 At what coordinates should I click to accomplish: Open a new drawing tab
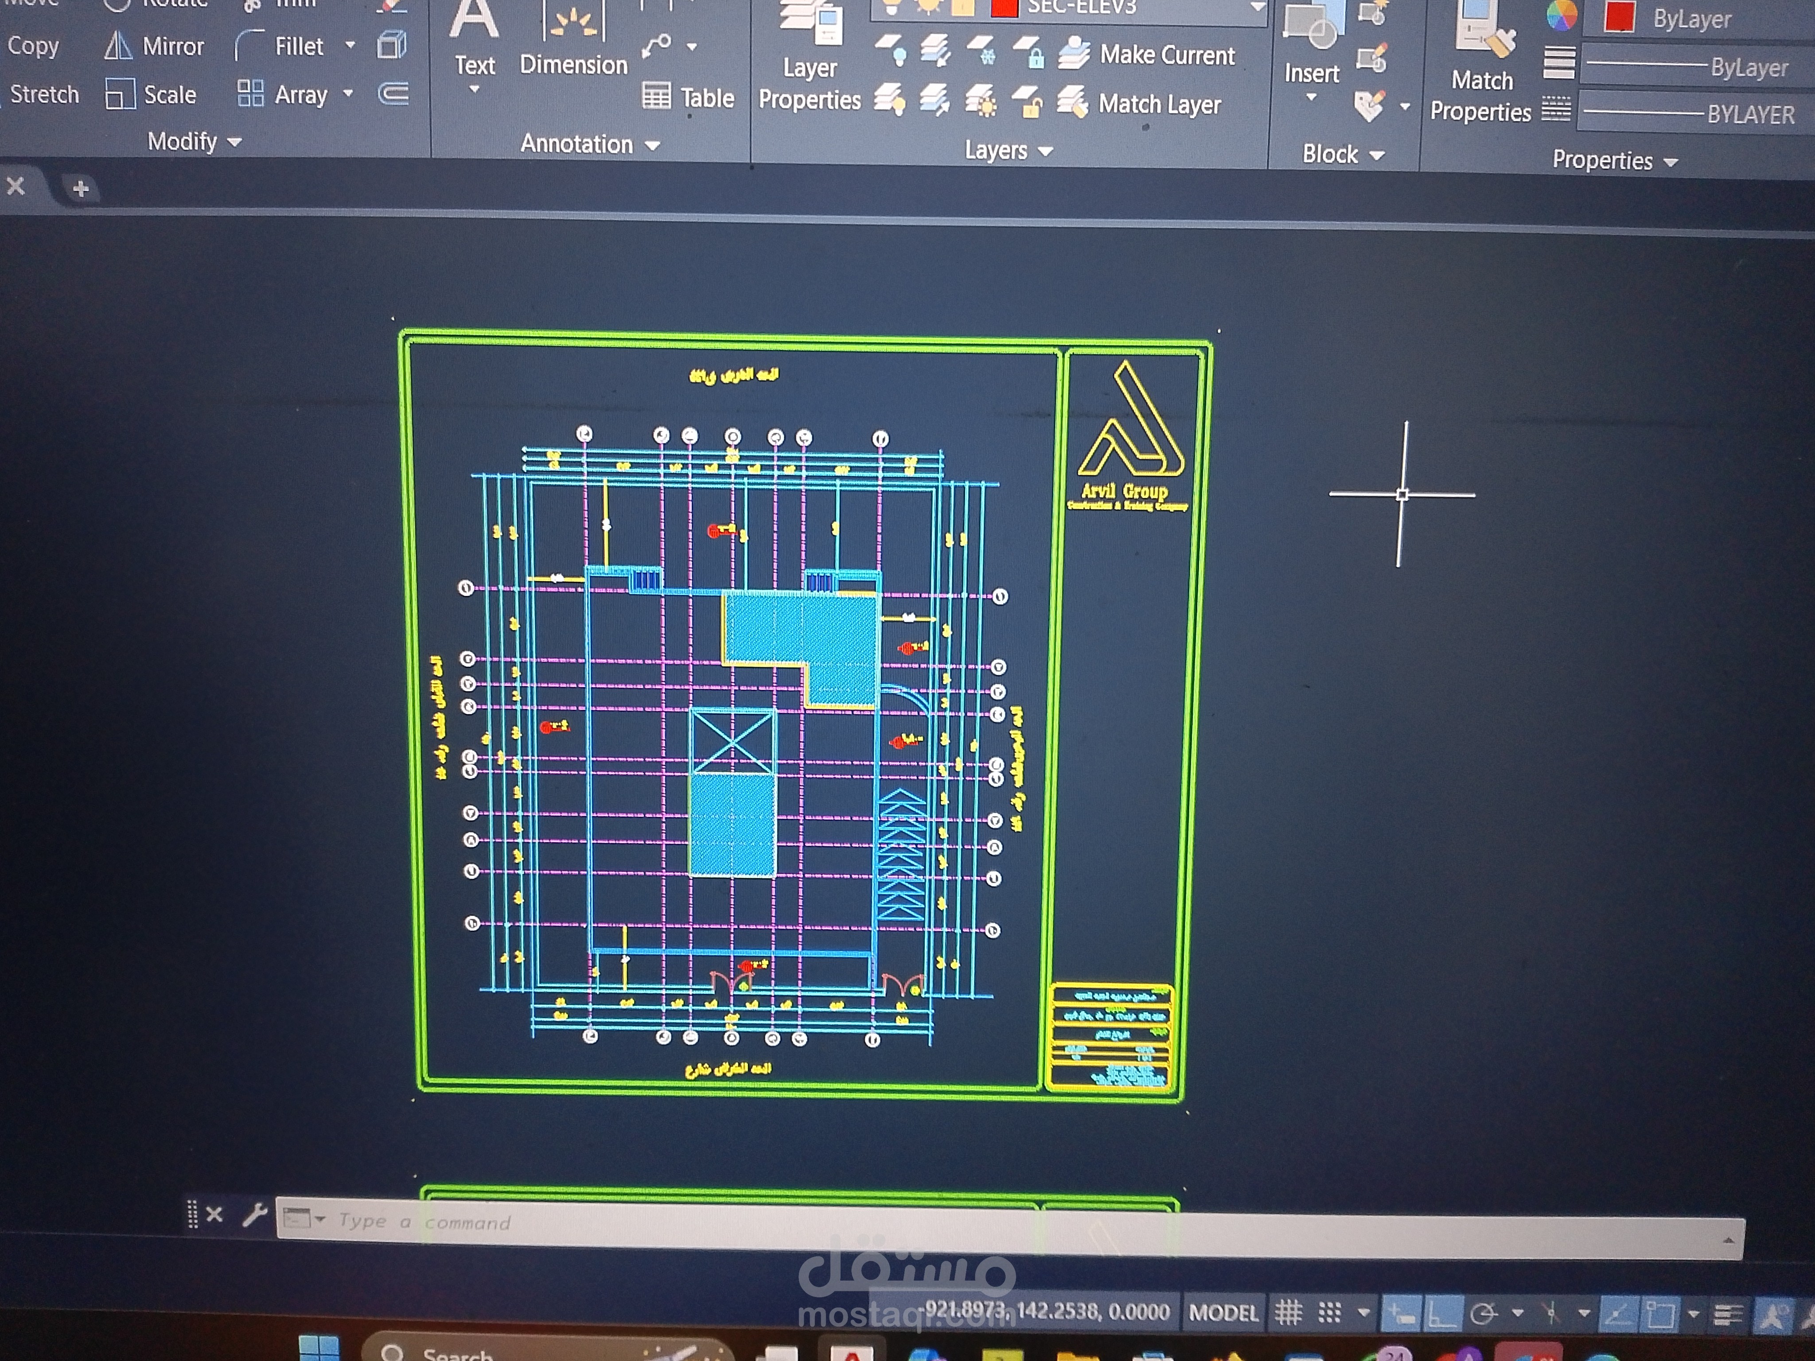point(80,189)
